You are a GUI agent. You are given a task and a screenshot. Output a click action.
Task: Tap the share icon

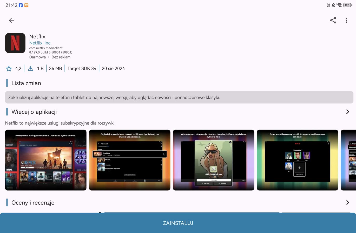pos(333,20)
